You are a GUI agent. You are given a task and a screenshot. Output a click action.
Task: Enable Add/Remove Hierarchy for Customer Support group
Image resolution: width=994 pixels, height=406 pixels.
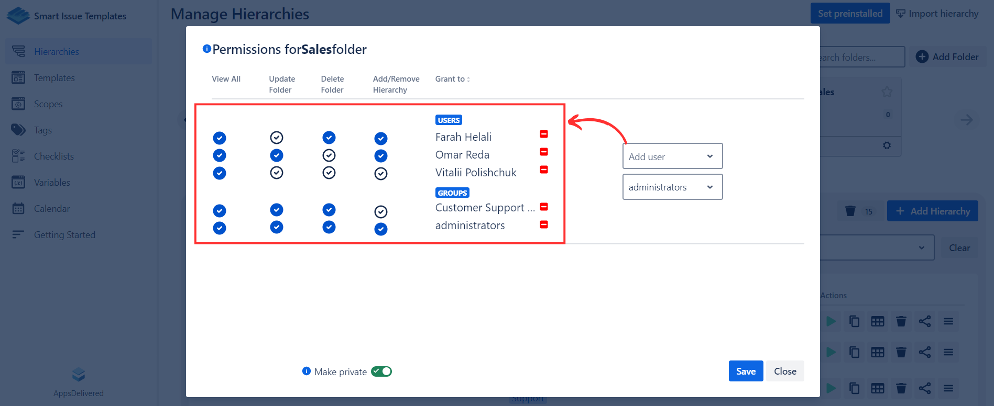point(381,212)
